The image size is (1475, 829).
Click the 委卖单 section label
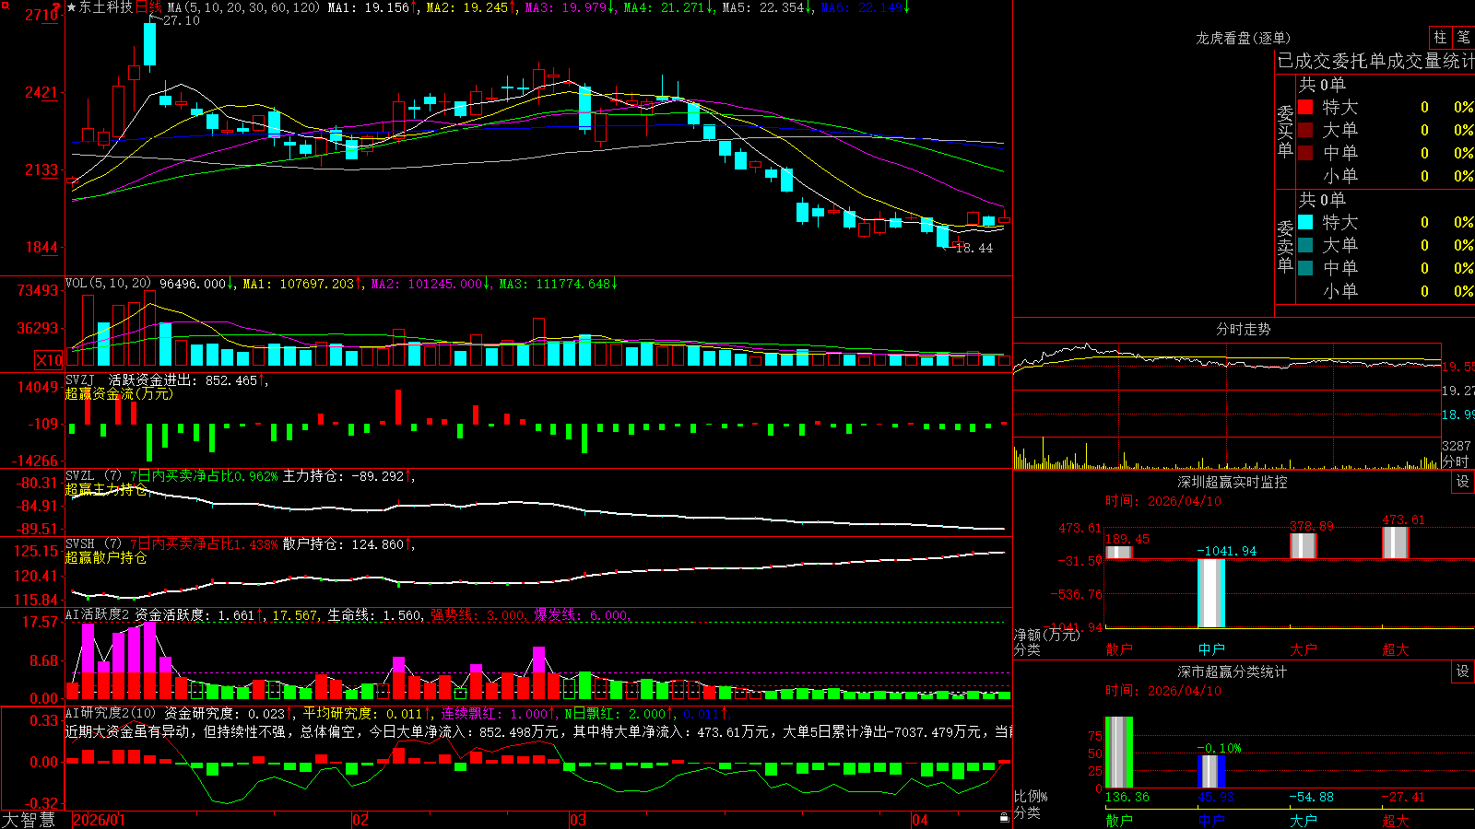[1285, 246]
